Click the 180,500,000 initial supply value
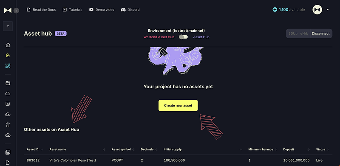This screenshot has width=340, height=166. tap(174, 160)
